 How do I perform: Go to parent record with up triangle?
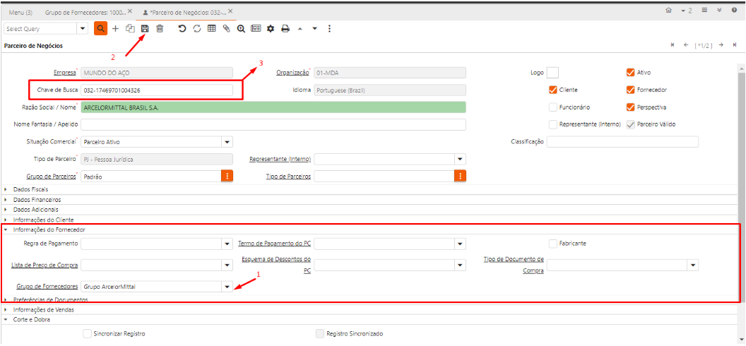point(300,28)
